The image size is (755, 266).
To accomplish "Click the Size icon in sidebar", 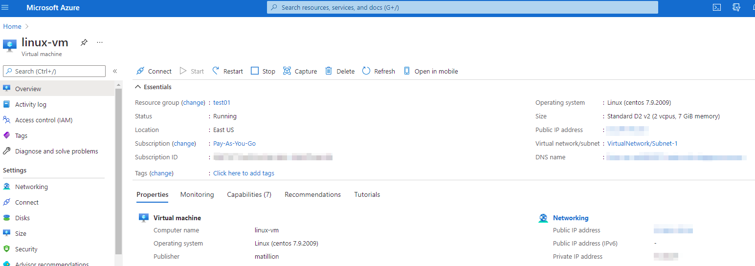I will point(6,233).
